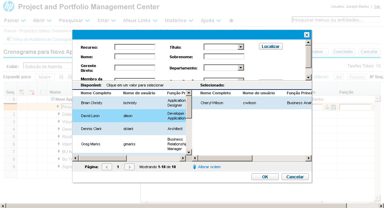
Task: Click the favorites star icon in menu bar
Action: coord(231,20)
